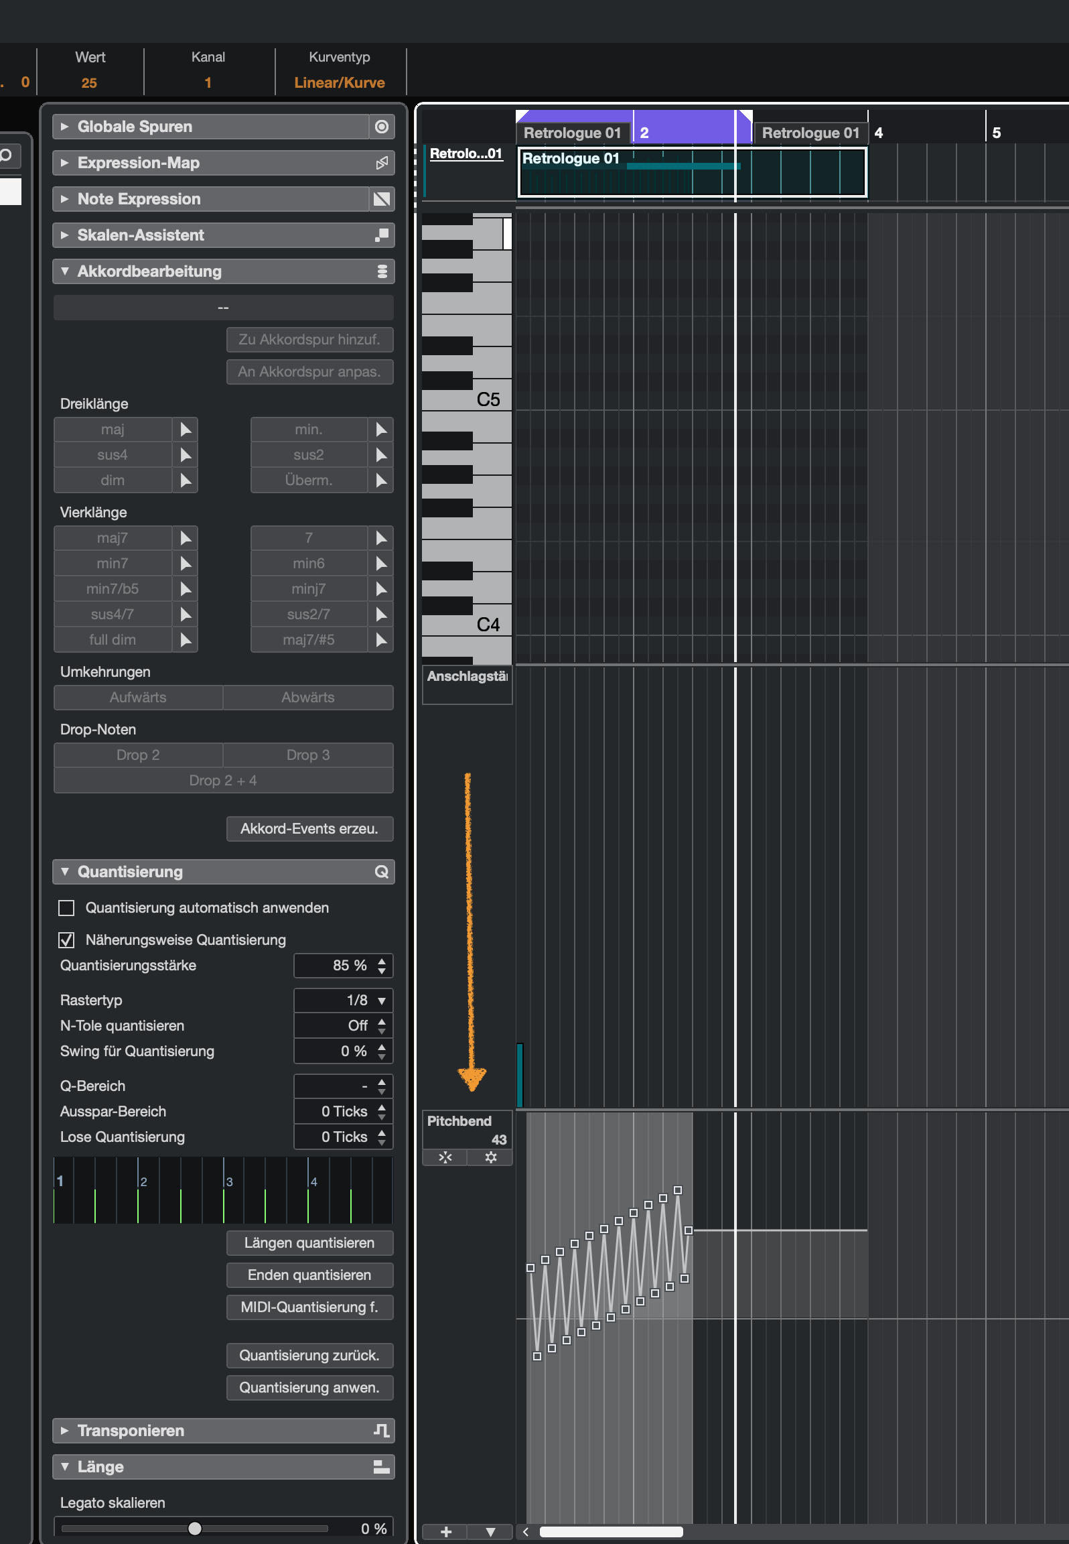Screen dimensions: 1069x1544
Task: Click the Quantisierung Q icon
Action: [x=381, y=872]
